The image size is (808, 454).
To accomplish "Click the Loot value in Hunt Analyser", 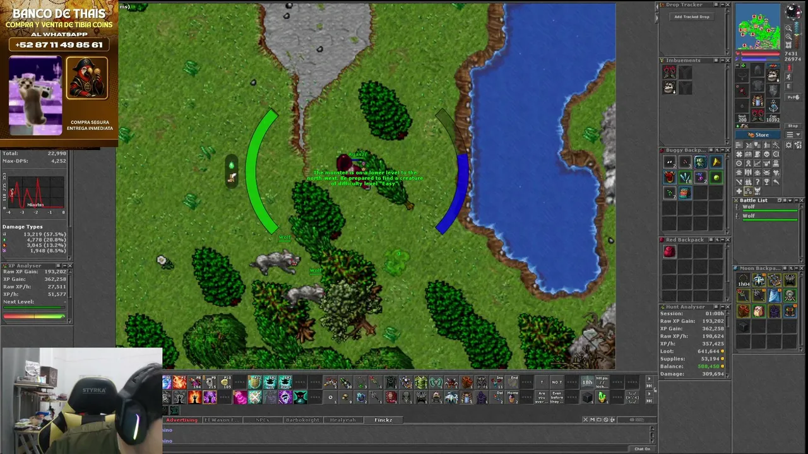I will (708, 351).
